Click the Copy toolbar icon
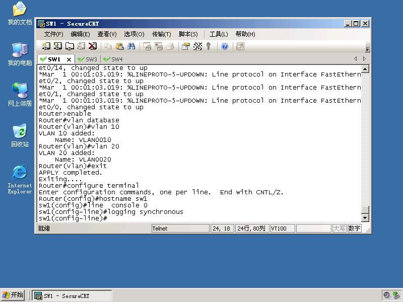Viewport: 403px width, 302px height. 108,46
